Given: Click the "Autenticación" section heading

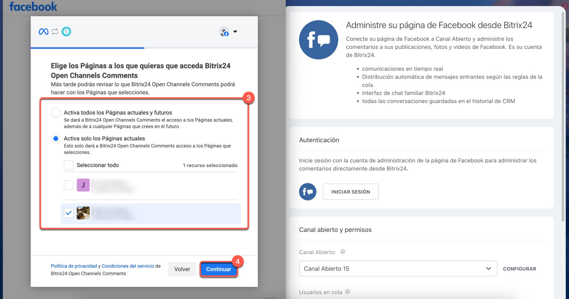Looking at the screenshot, I should point(319,140).
